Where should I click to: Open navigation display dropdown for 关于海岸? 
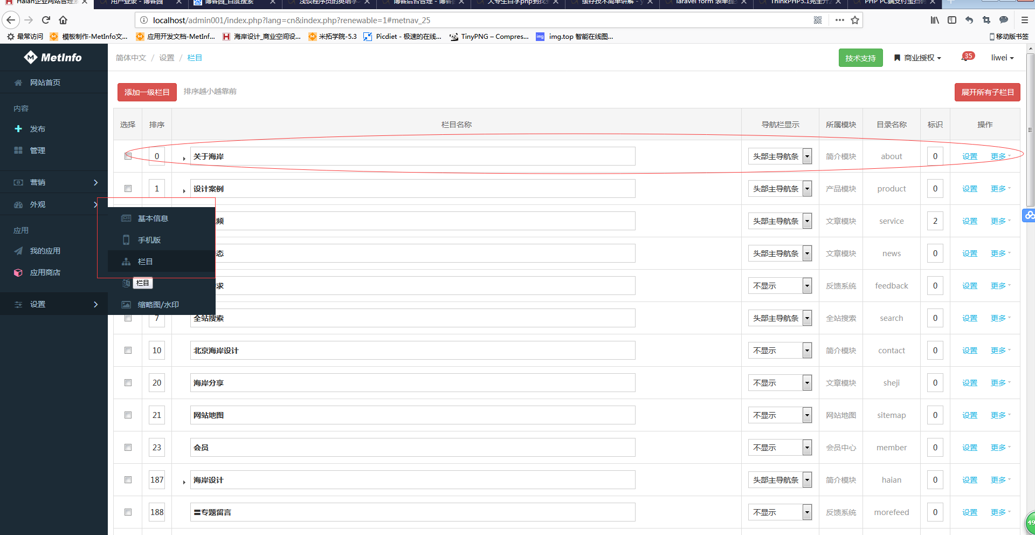(780, 156)
